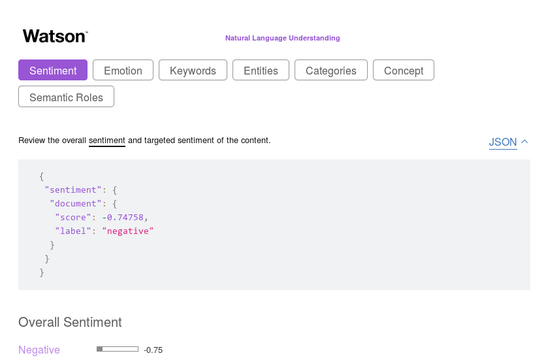Click the "document" key in JSON
Viewport: 546px width, 364px height.
[76, 203]
